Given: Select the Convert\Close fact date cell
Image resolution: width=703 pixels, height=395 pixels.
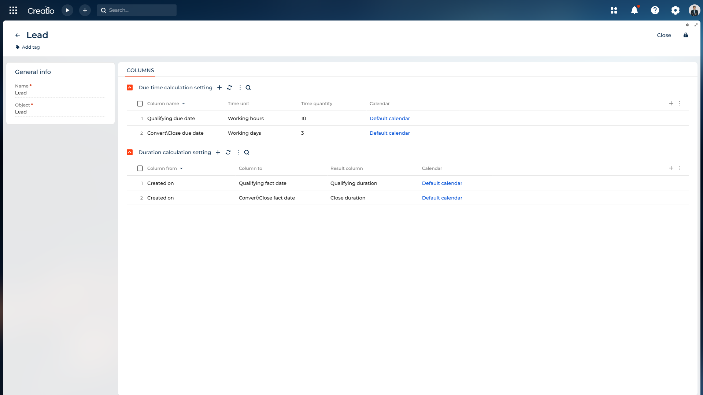Looking at the screenshot, I should click(x=267, y=198).
